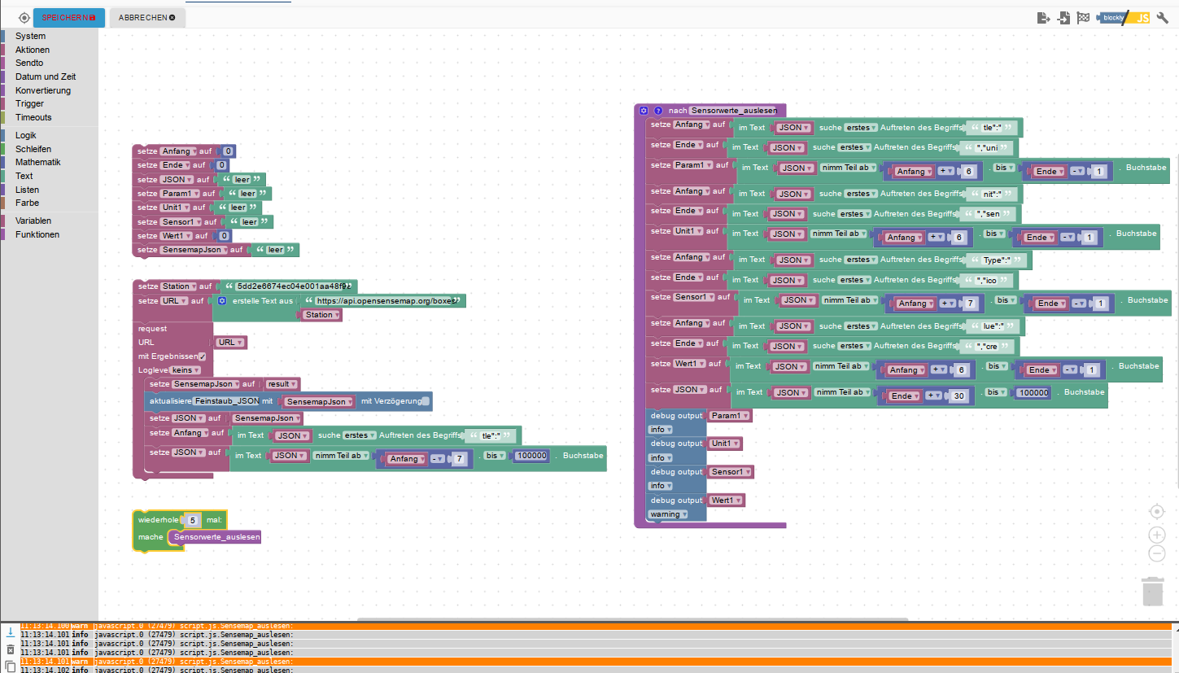Open the Logik toolbox category
Screen dimensions: 1179x673
tap(26, 135)
